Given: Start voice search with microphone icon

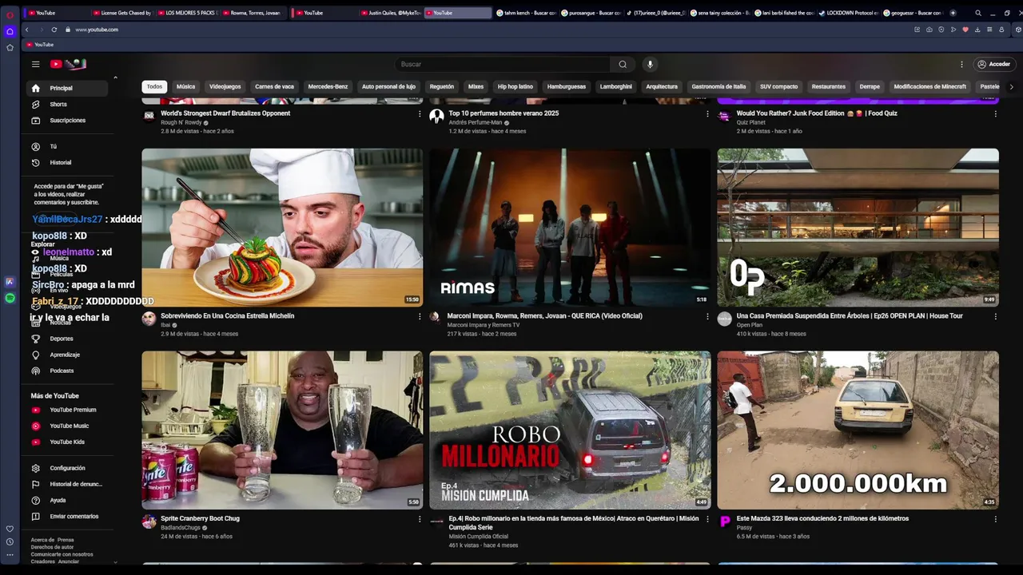Looking at the screenshot, I should point(650,64).
